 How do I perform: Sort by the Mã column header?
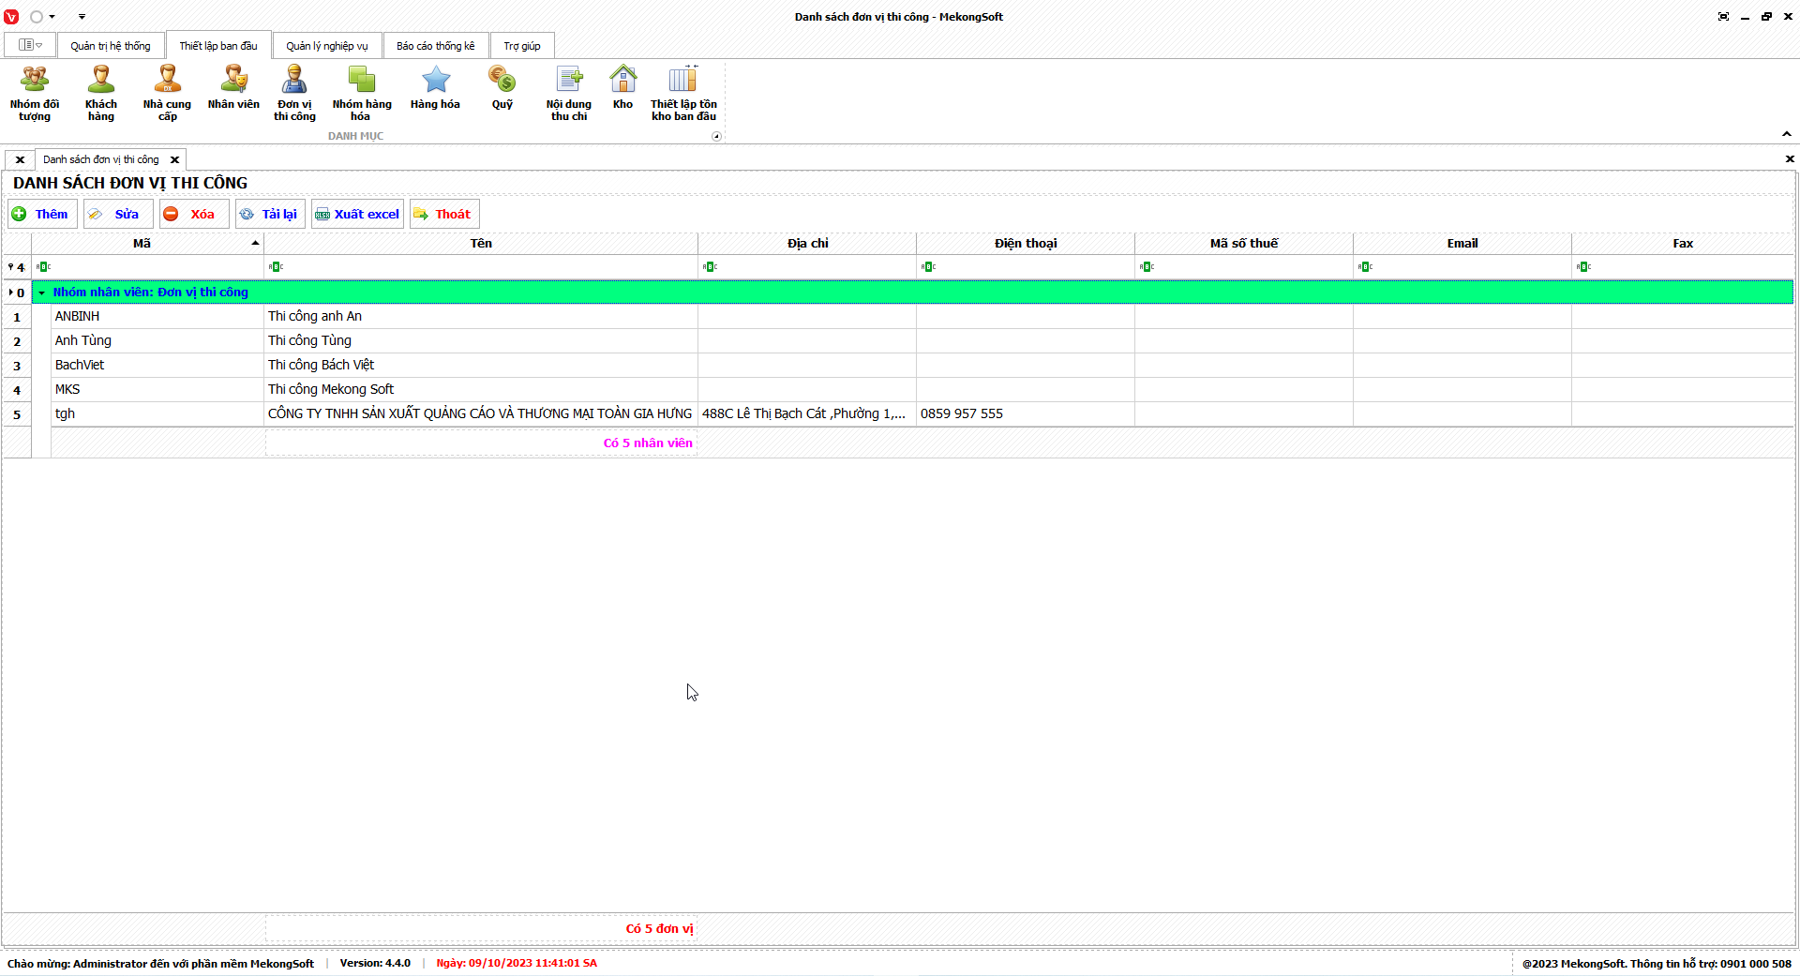pyautogui.click(x=142, y=243)
